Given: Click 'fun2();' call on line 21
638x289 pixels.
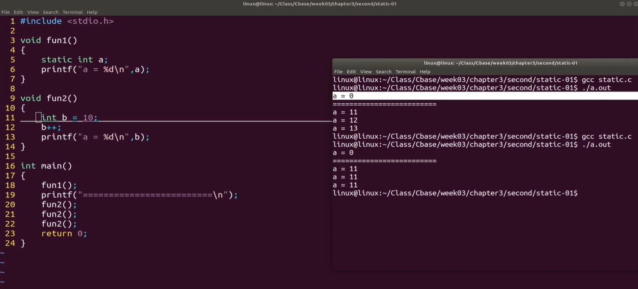Looking at the screenshot, I should coord(59,215).
